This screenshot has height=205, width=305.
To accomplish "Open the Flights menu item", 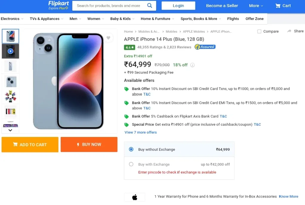I will (x=233, y=19).
